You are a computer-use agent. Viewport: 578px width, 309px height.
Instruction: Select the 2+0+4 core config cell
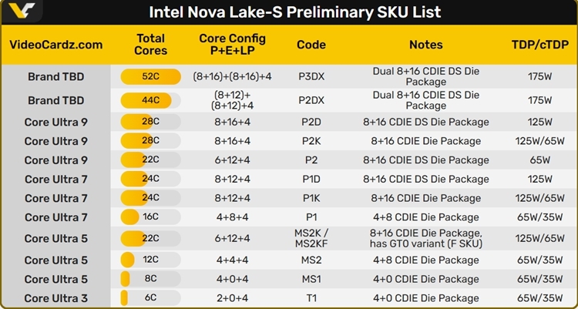pos(232,298)
